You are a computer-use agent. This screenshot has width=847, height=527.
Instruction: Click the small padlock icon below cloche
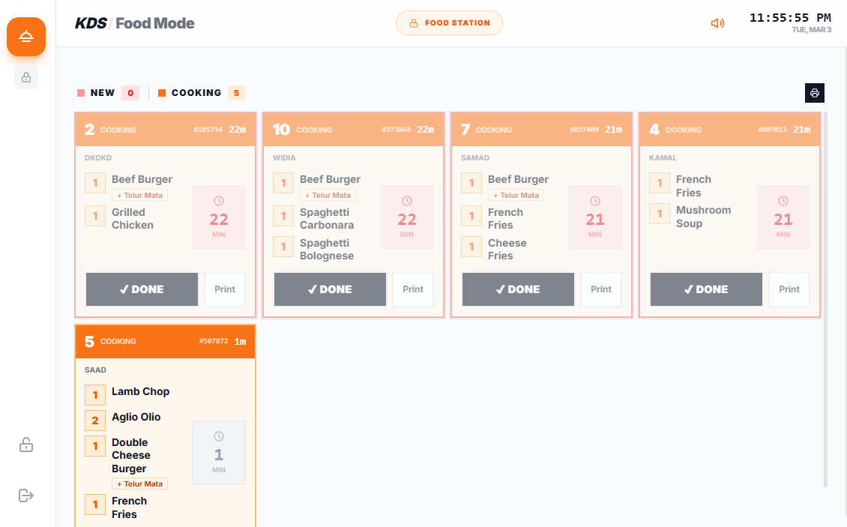coord(26,77)
